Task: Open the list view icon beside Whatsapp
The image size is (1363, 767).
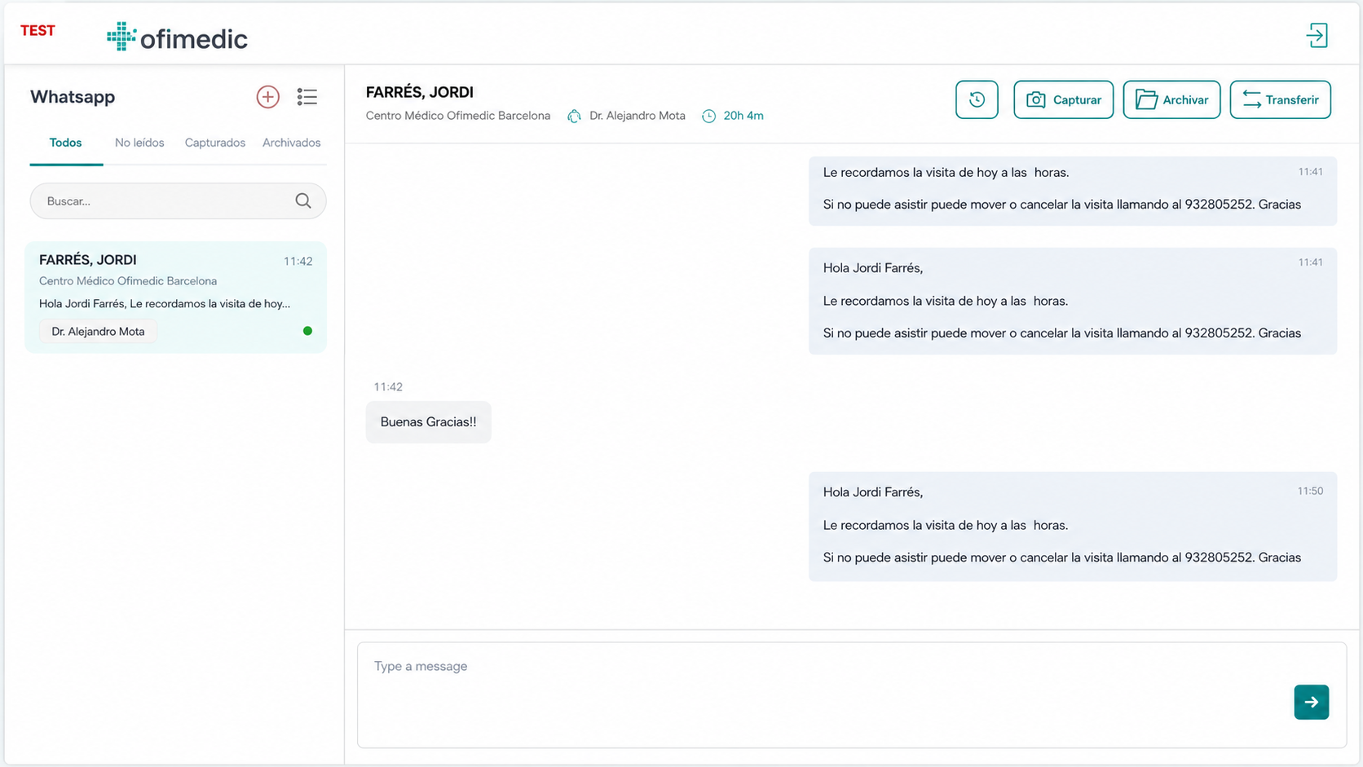Action: (307, 97)
